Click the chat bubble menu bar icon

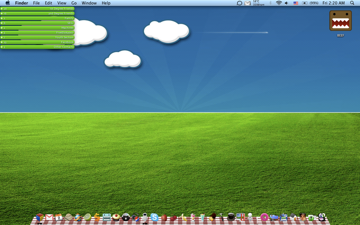tap(239, 3)
